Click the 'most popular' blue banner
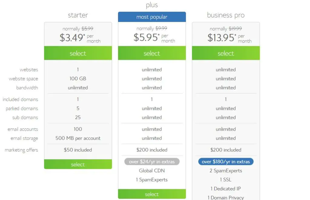This screenshot has height=200, width=310. click(x=152, y=17)
